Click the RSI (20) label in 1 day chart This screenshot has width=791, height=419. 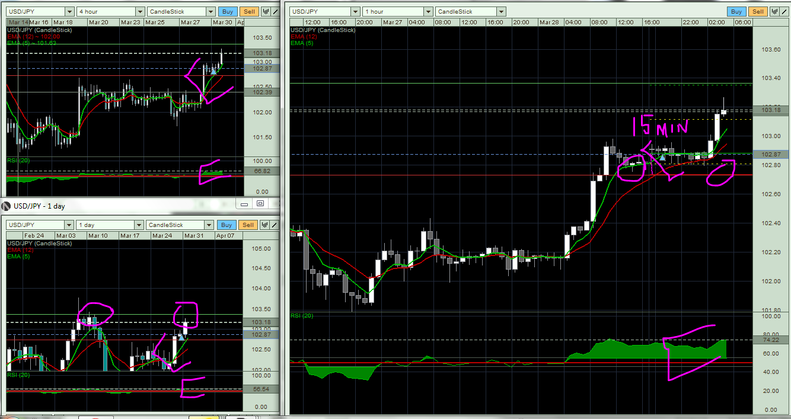pos(18,375)
